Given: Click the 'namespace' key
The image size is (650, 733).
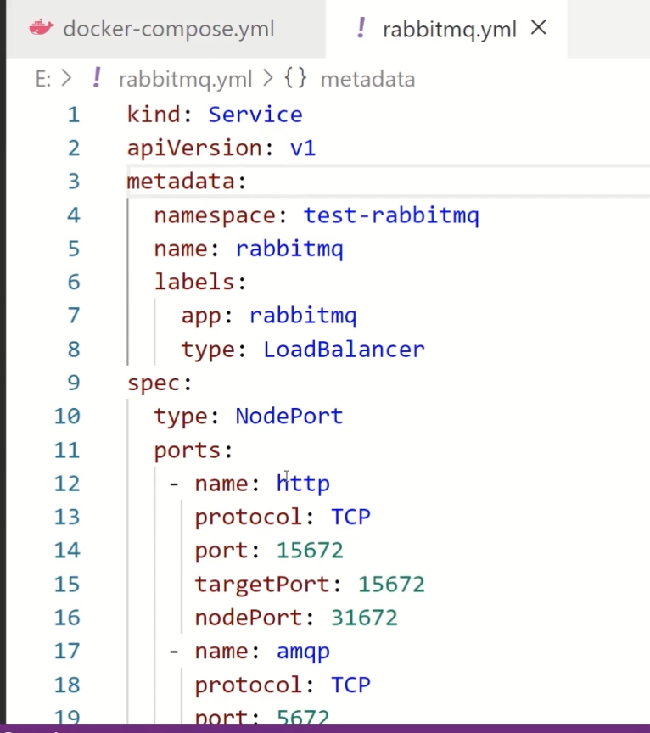Looking at the screenshot, I should [214, 216].
